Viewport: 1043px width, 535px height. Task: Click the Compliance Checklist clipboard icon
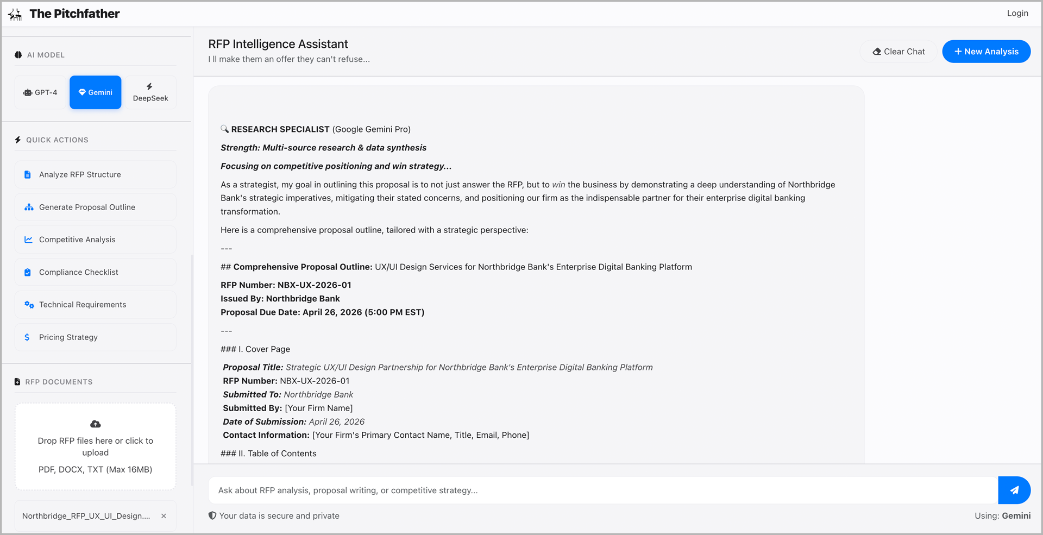[28, 272]
